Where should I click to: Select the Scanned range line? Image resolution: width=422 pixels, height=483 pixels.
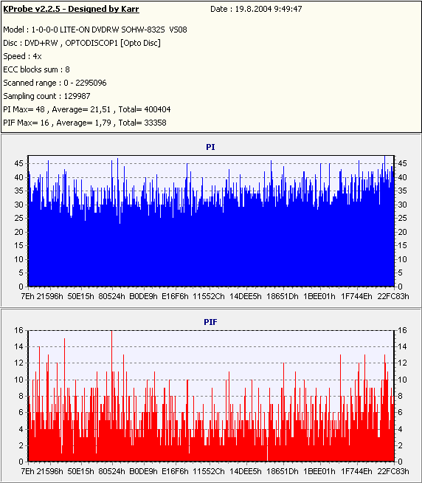tap(55, 83)
